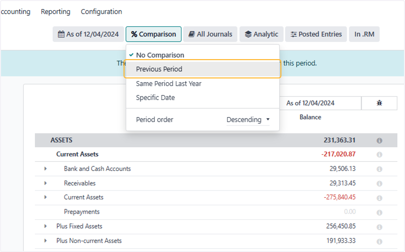Click the amount 29,313.45
The height and width of the screenshot is (252, 405).
pos(343,183)
